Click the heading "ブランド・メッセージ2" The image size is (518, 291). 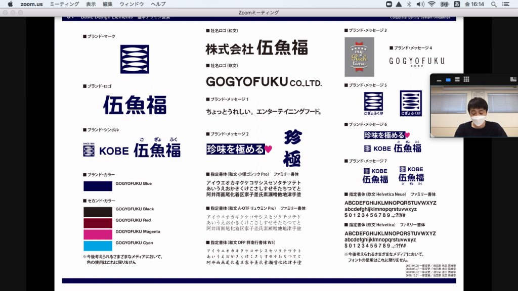pos(227,134)
